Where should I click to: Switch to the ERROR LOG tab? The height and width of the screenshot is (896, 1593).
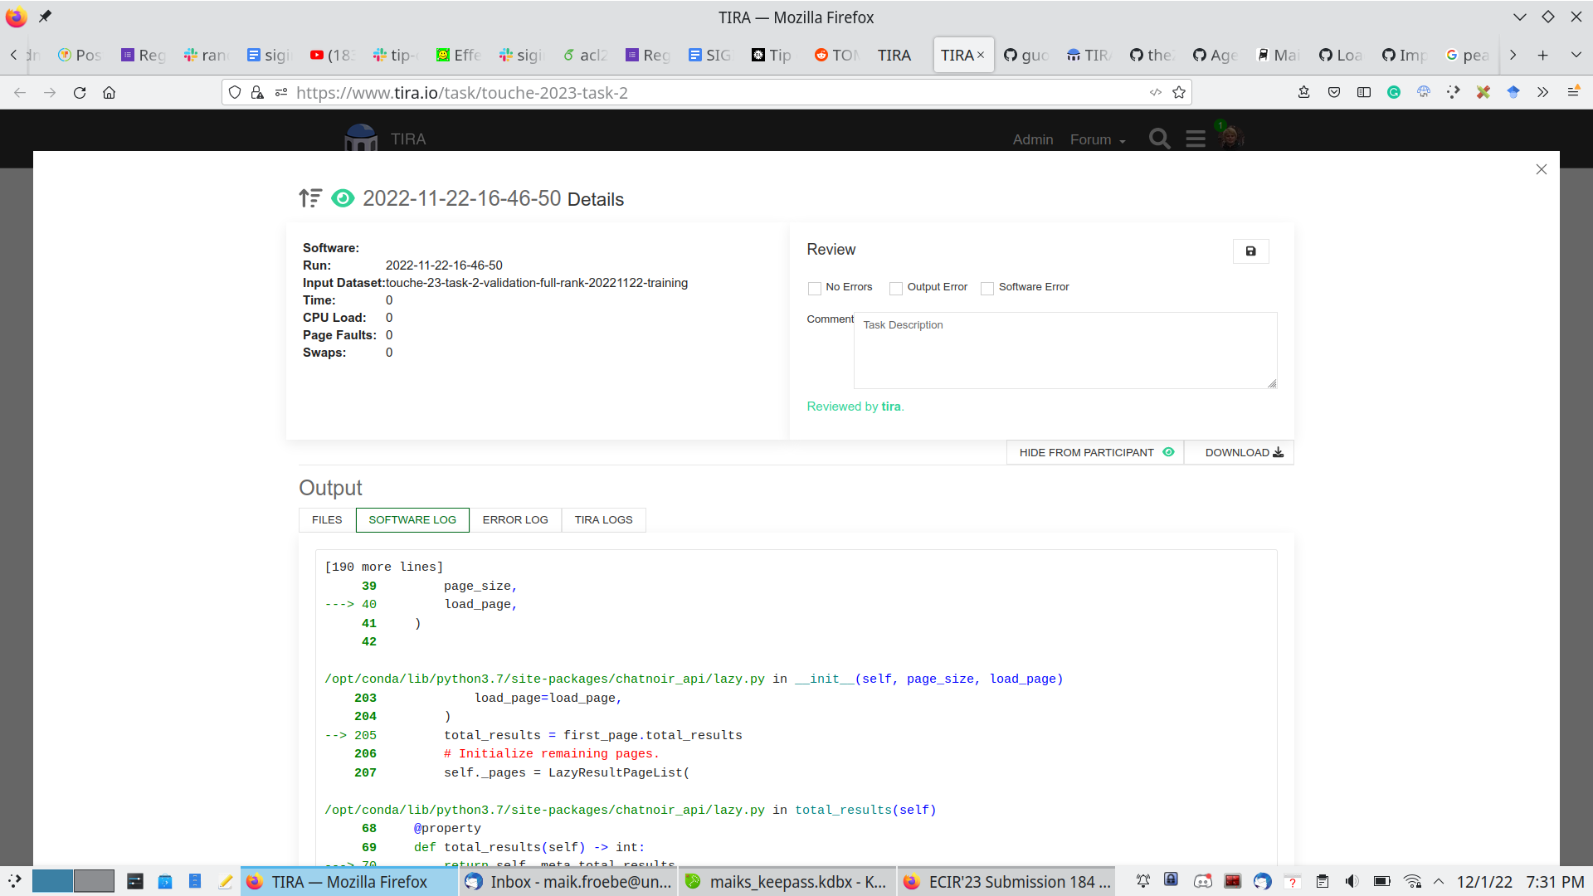(515, 519)
